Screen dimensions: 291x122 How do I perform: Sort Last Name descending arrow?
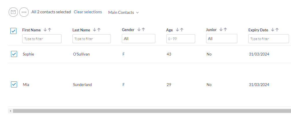(x=94, y=30)
